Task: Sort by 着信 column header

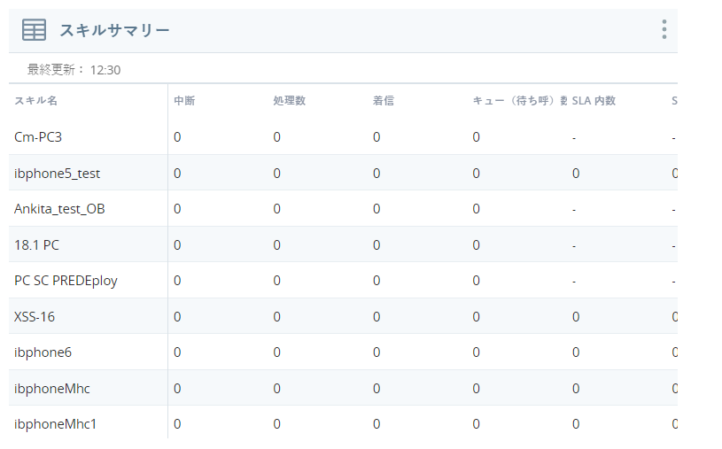Action: coord(383,100)
